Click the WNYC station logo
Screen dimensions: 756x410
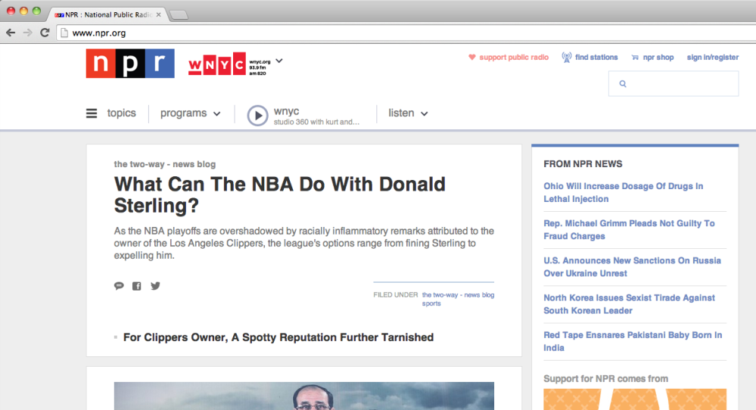(x=216, y=64)
